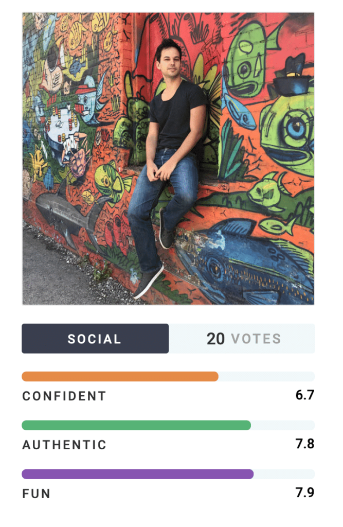The image size is (343, 527).
Task: Click the unfilled end of the Authentic bar
Action: click(x=283, y=425)
